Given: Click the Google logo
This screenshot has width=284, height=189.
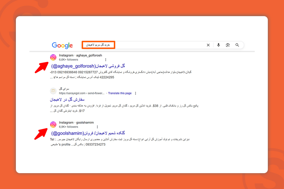Looking at the screenshot, I should pyautogui.click(x=62, y=45).
